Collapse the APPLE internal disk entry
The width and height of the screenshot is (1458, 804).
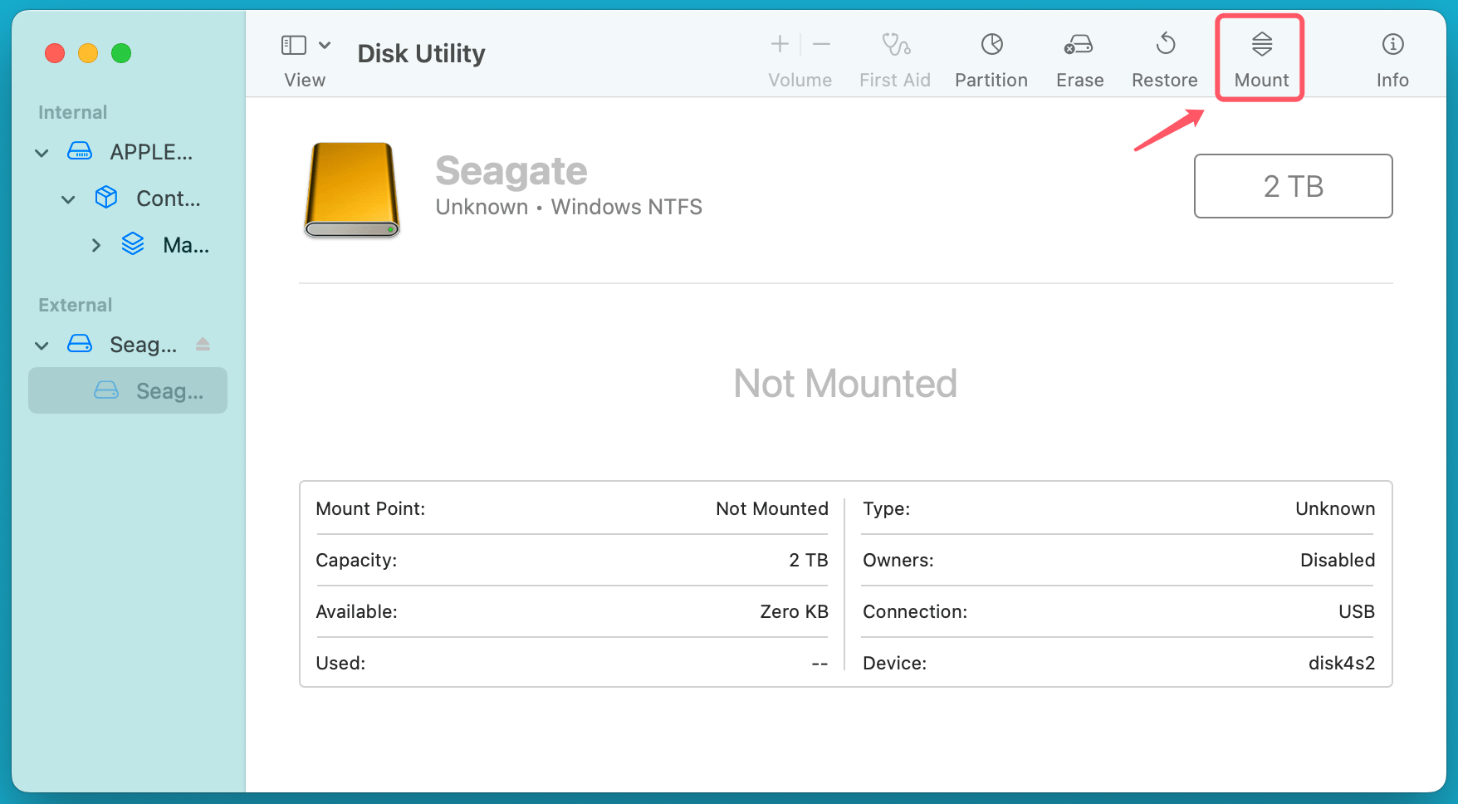pyautogui.click(x=41, y=152)
